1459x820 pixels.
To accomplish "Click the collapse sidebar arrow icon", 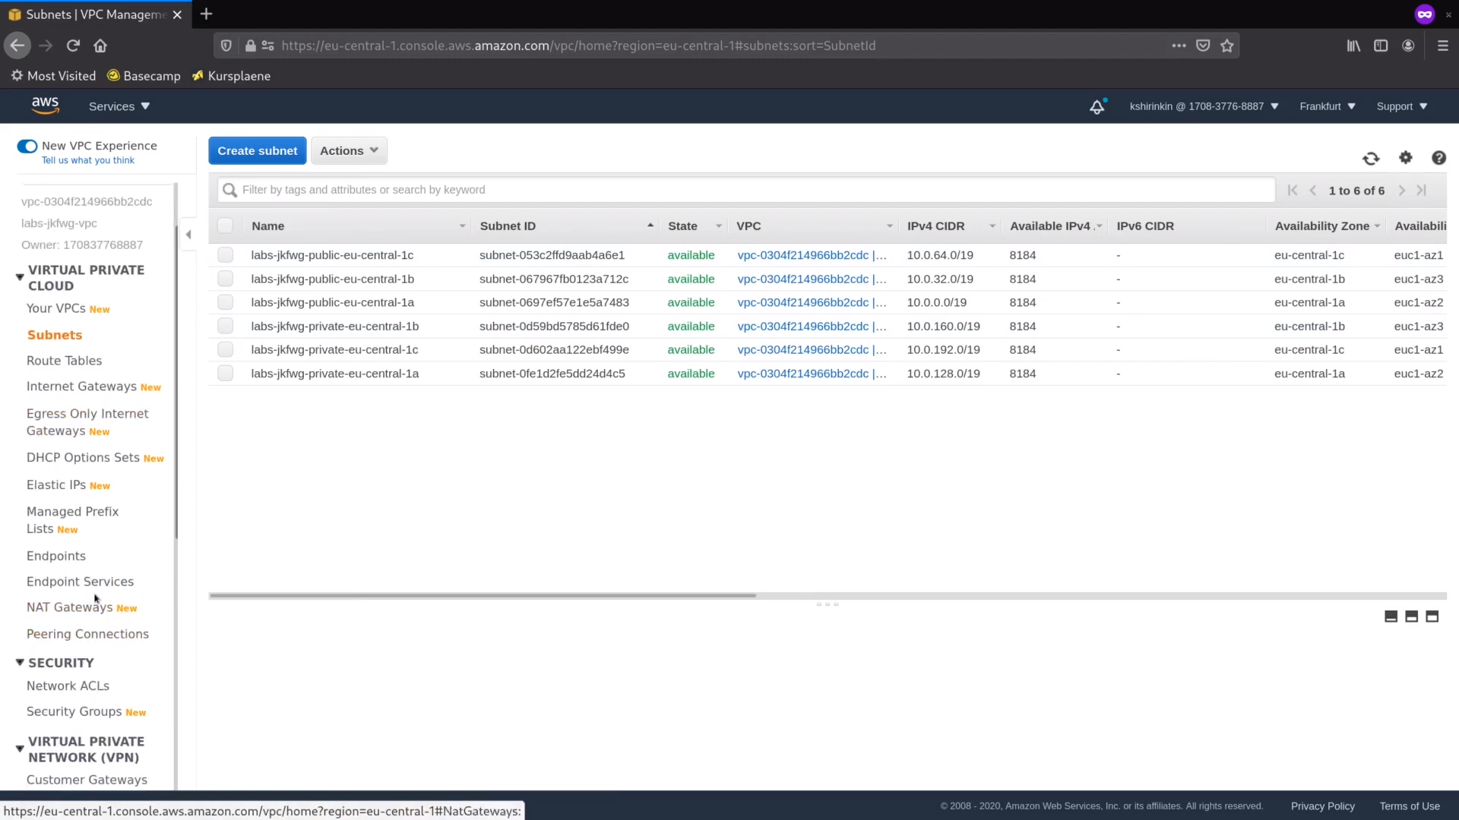I will 188,235.
